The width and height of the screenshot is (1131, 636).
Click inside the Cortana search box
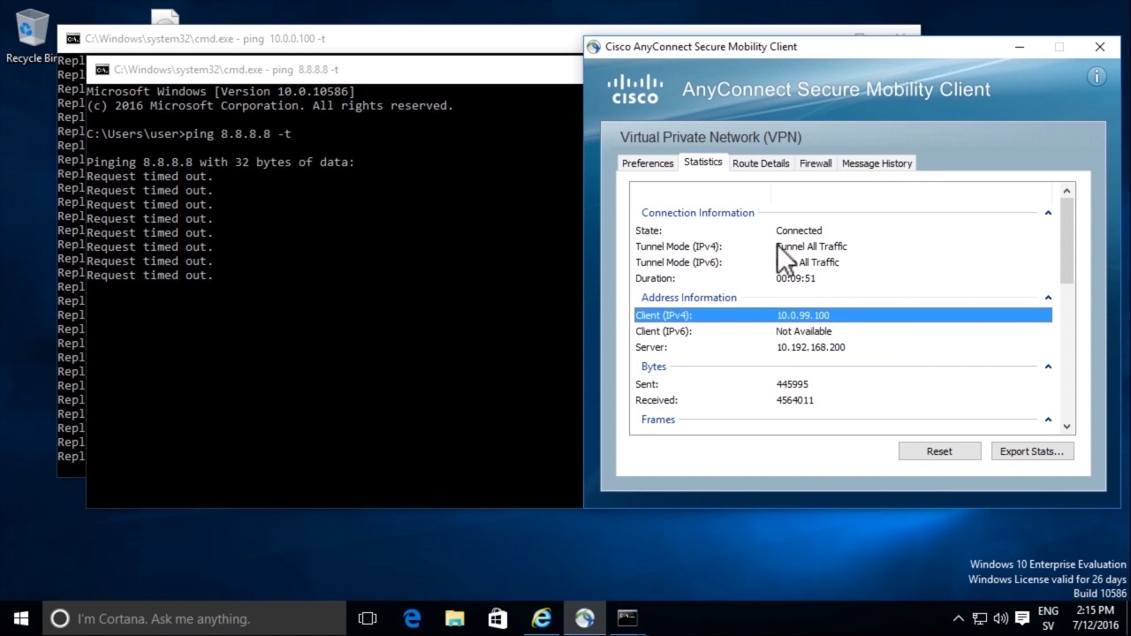point(194,618)
